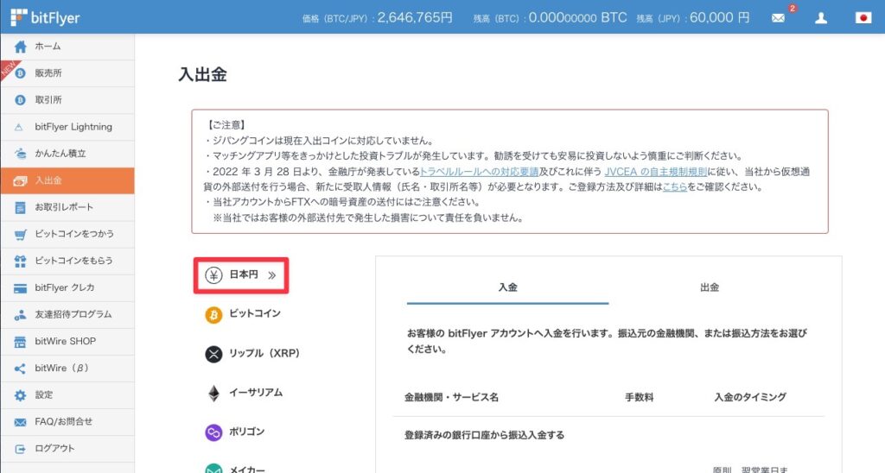
Task: Open bitFlyer クレカ menu item
Action: [x=67, y=287]
